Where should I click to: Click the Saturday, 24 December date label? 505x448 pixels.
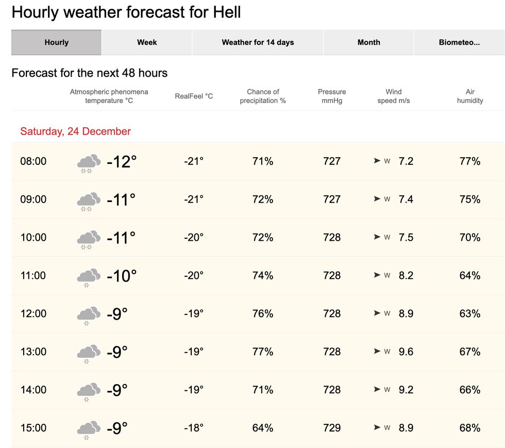click(x=75, y=131)
